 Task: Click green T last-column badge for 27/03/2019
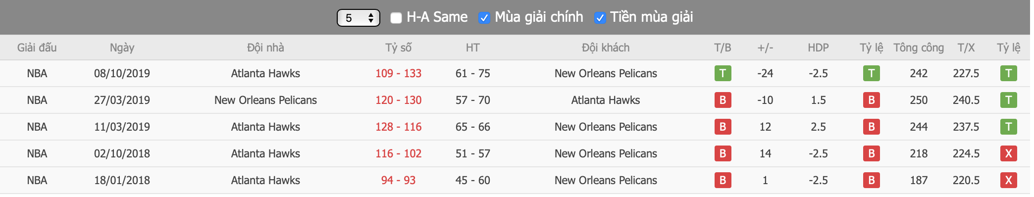(1008, 100)
